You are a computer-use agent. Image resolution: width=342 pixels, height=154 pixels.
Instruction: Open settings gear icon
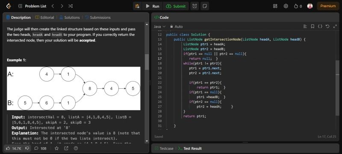[x=286, y=6]
